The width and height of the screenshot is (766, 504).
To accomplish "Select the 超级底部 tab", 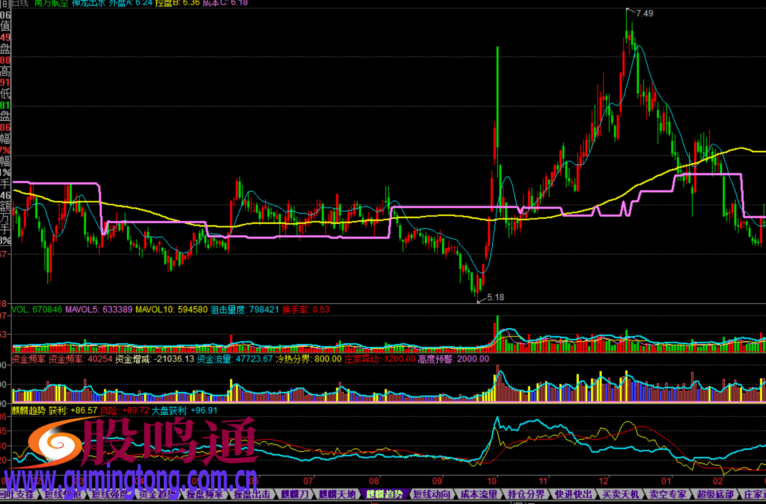I will coord(715,494).
